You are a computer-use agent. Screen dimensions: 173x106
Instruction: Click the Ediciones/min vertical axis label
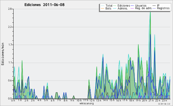[x=3, y=54]
